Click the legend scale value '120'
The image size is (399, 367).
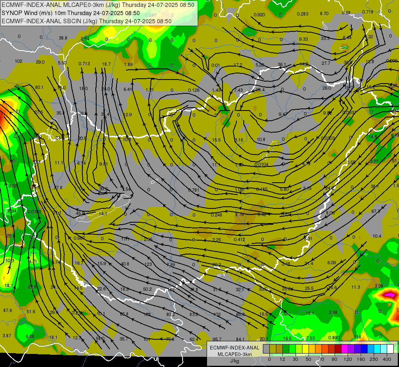348,359
